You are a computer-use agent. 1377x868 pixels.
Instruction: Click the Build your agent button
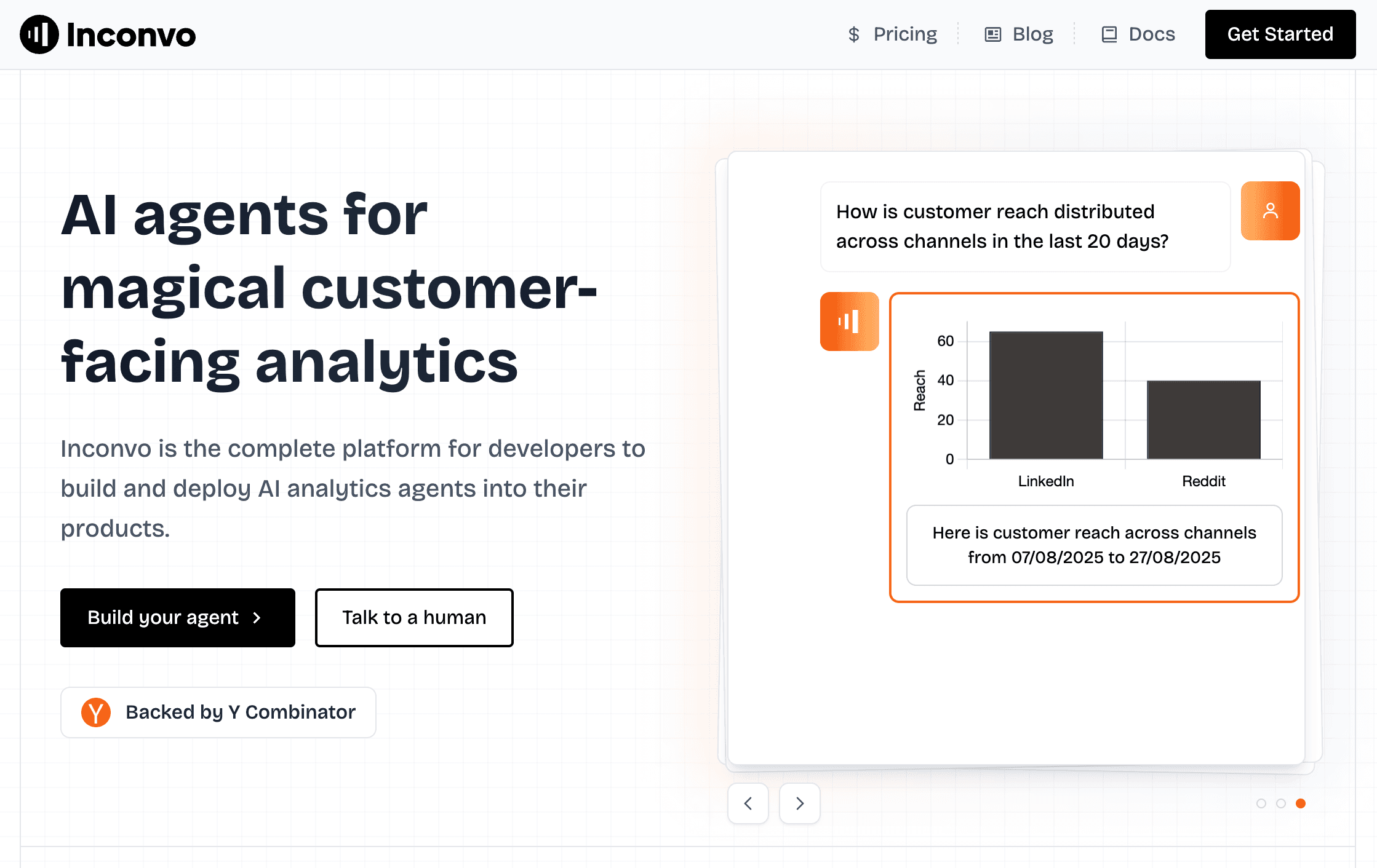pyautogui.click(x=177, y=618)
